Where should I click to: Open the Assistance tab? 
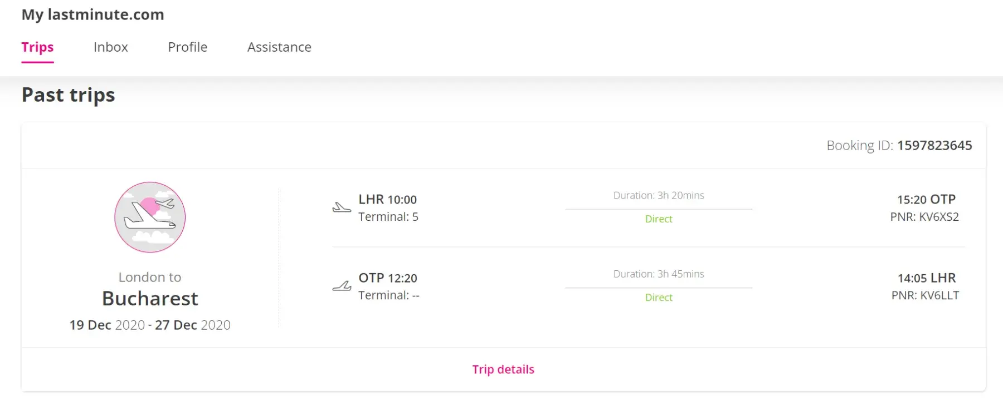coord(279,47)
